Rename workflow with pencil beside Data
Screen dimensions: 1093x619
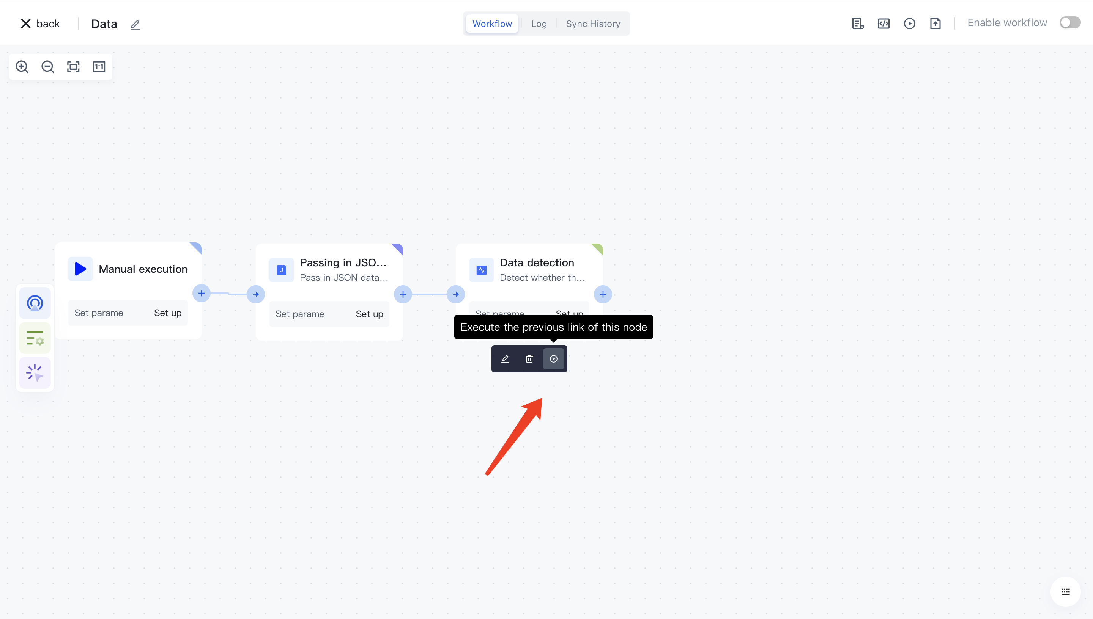coord(135,25)
